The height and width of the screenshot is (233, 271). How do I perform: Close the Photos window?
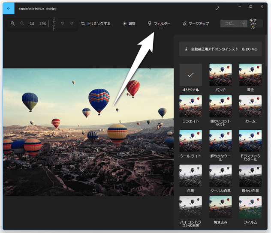coord(262,6)
